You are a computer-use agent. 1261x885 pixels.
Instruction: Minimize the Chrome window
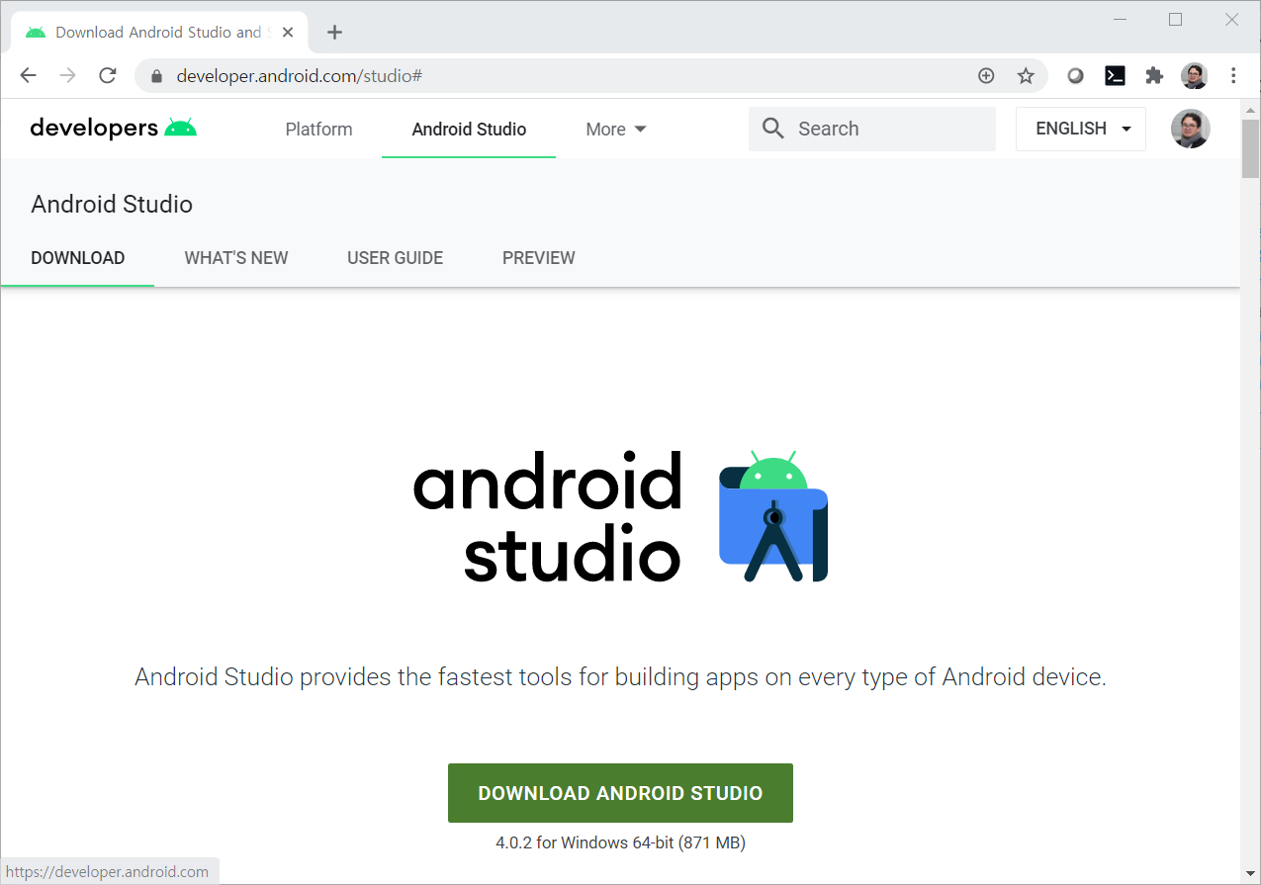(x=1120, y=19)
